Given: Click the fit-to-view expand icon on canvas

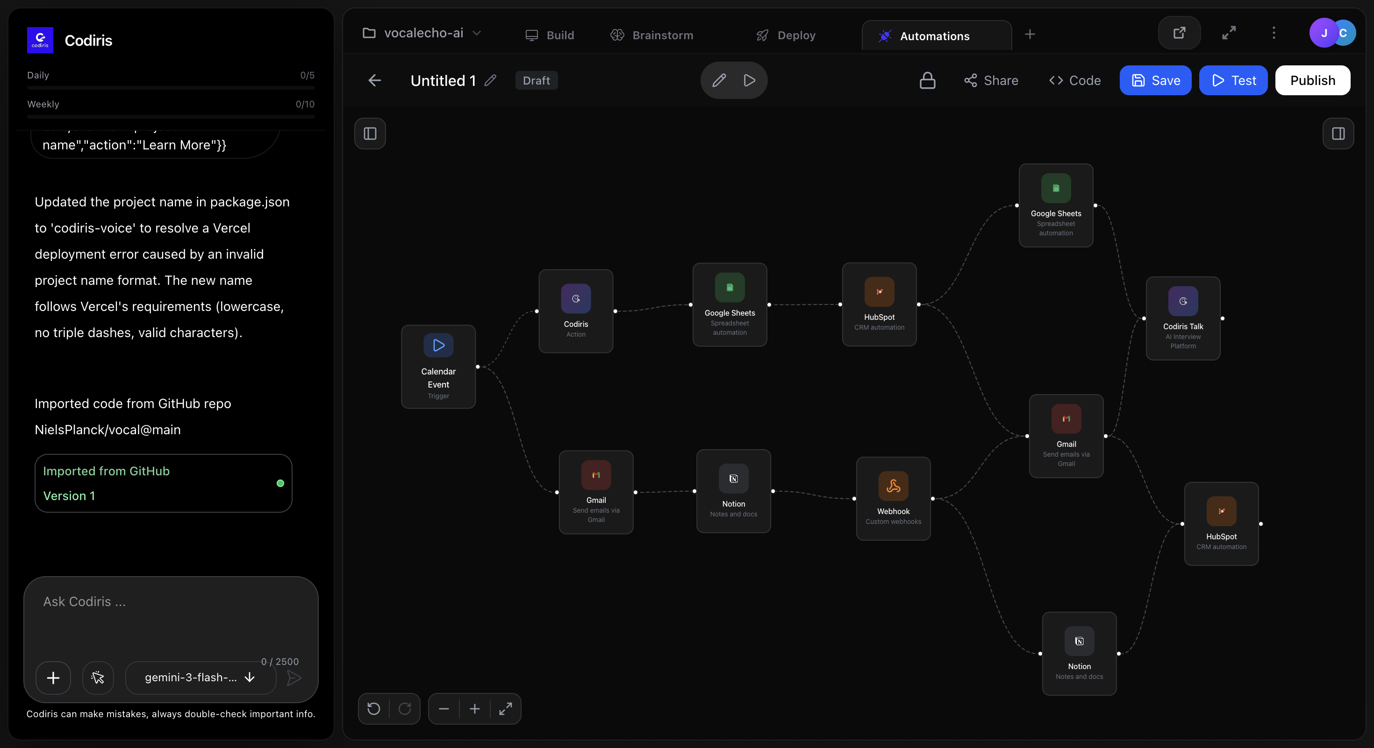Looking at the screenshot, I should (505, 709).
